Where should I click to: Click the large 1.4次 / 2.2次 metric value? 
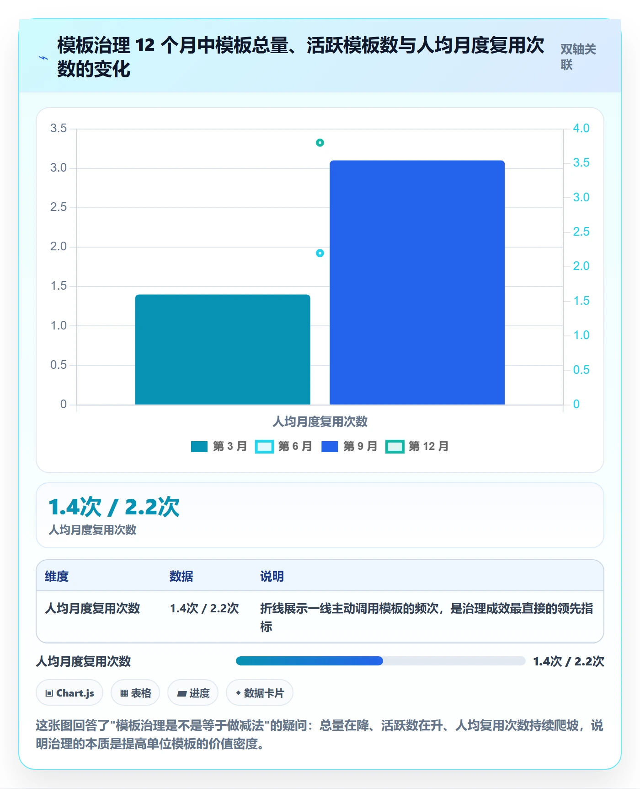click(114, 507)
